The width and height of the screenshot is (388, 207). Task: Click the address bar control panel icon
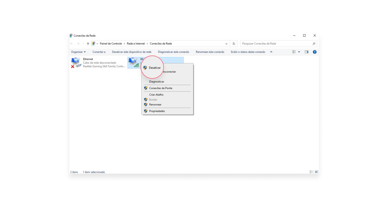pyautogui.click(x=93, y=43)
